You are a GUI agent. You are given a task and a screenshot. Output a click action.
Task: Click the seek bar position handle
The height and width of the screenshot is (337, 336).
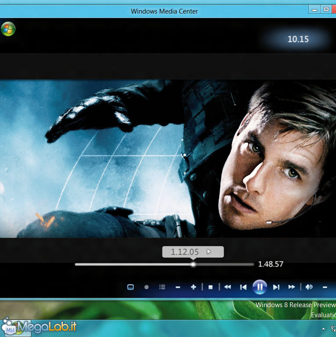pos(193,265)
